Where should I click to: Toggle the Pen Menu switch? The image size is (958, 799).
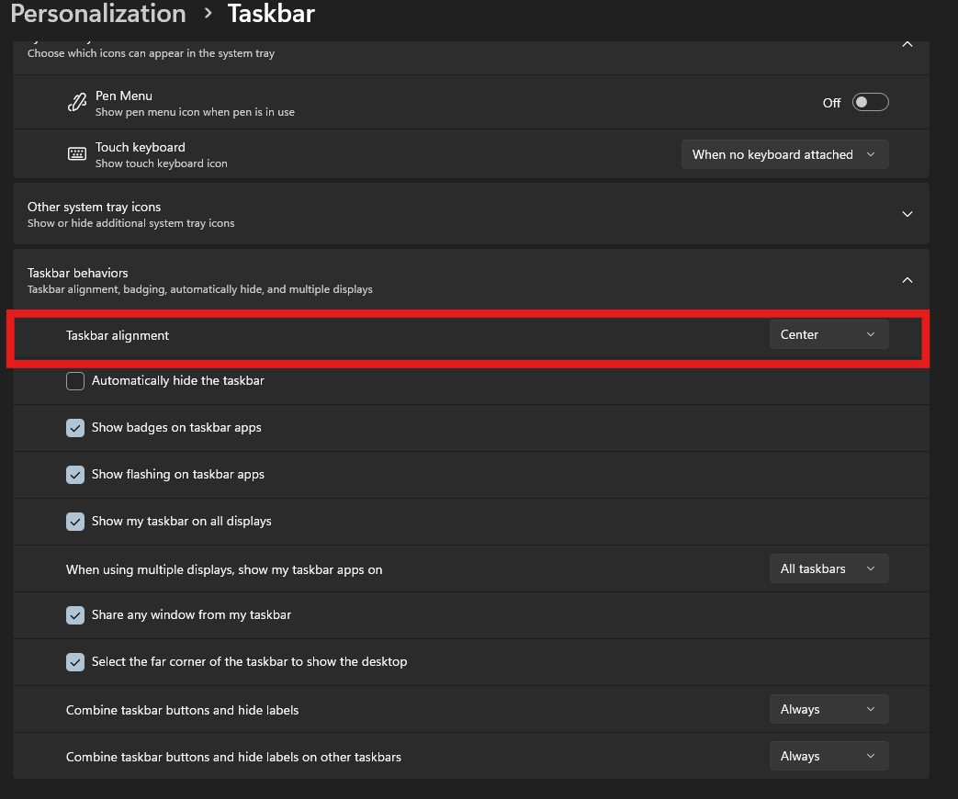pos(870,102)
